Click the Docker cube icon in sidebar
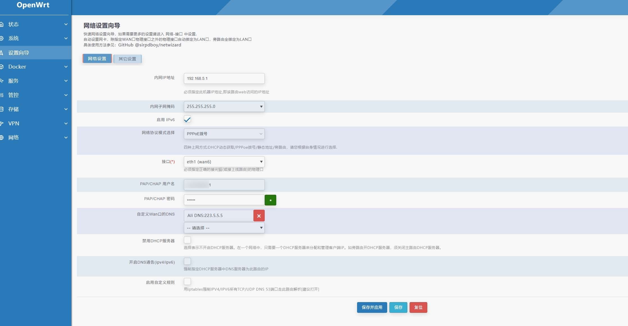Viewport: 628px width, 326px height. [2, 67]
